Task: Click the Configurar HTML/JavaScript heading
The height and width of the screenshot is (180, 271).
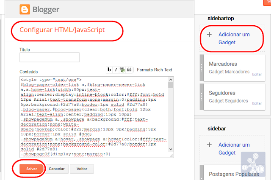Action: (x=62, y=30)
